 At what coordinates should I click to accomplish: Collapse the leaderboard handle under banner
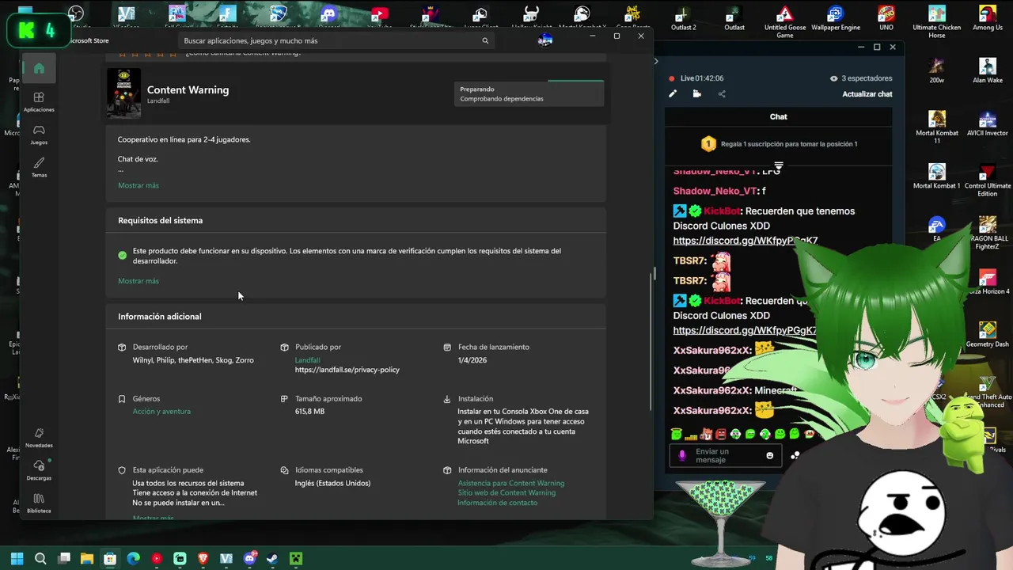(779, 166)
